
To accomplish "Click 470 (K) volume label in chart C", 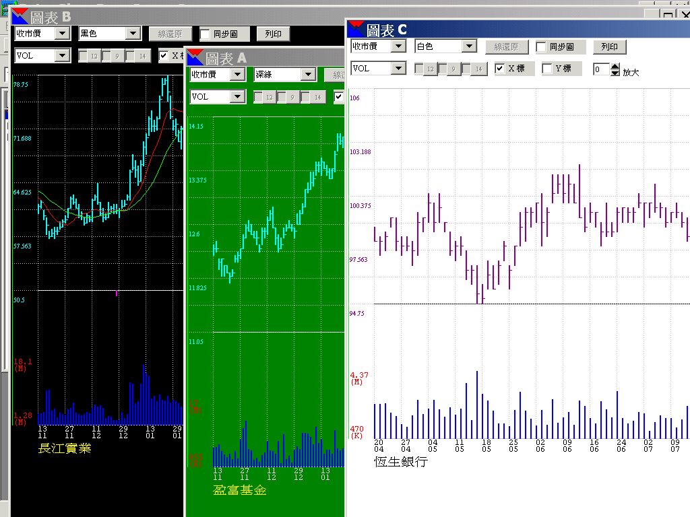I will (x=357, y=432).
